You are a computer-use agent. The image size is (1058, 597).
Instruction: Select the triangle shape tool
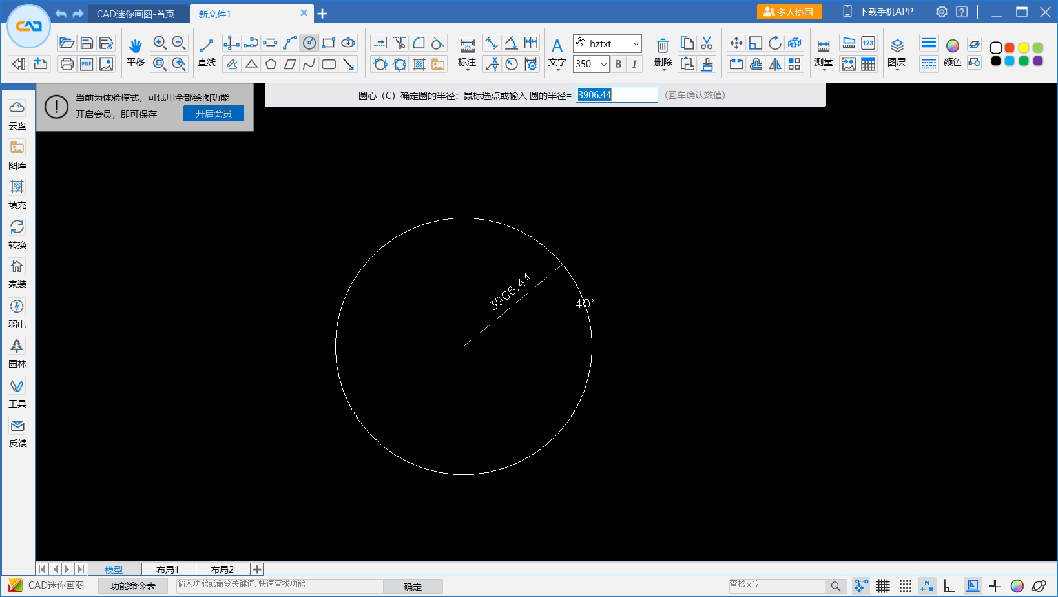(x=251, y=64)
